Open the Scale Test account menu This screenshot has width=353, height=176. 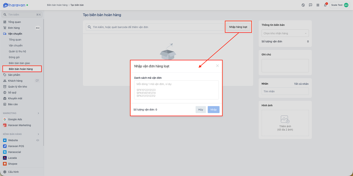click(339, 5)
